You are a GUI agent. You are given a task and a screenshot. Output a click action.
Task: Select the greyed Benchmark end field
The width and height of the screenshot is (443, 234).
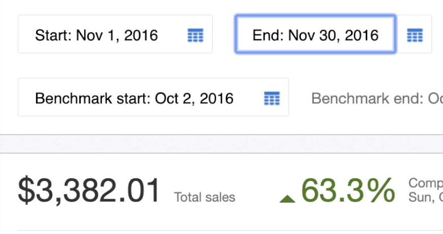pos(377,99)
